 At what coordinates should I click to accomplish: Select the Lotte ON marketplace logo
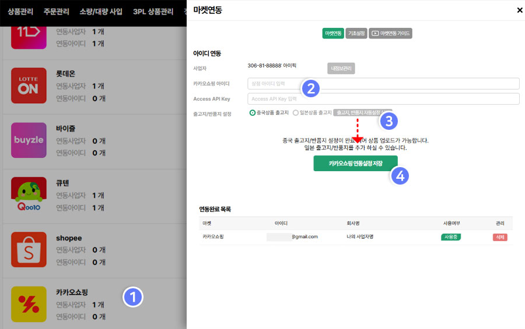pos(29,86)
